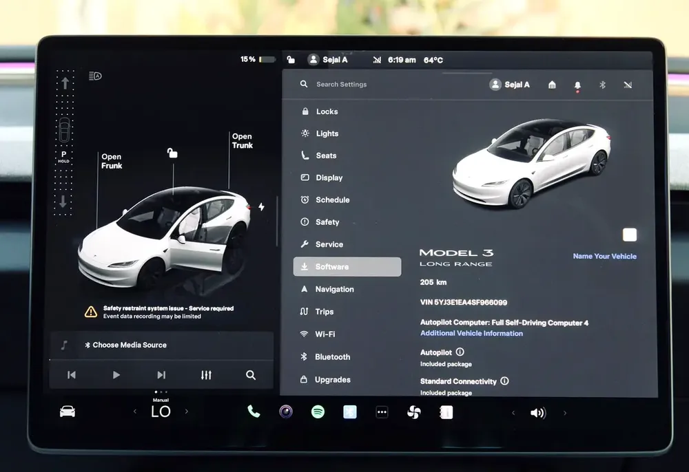Tap the 64°C temperature reading
The height and width of the screenshot is (472, 689).
pos(433,60)
